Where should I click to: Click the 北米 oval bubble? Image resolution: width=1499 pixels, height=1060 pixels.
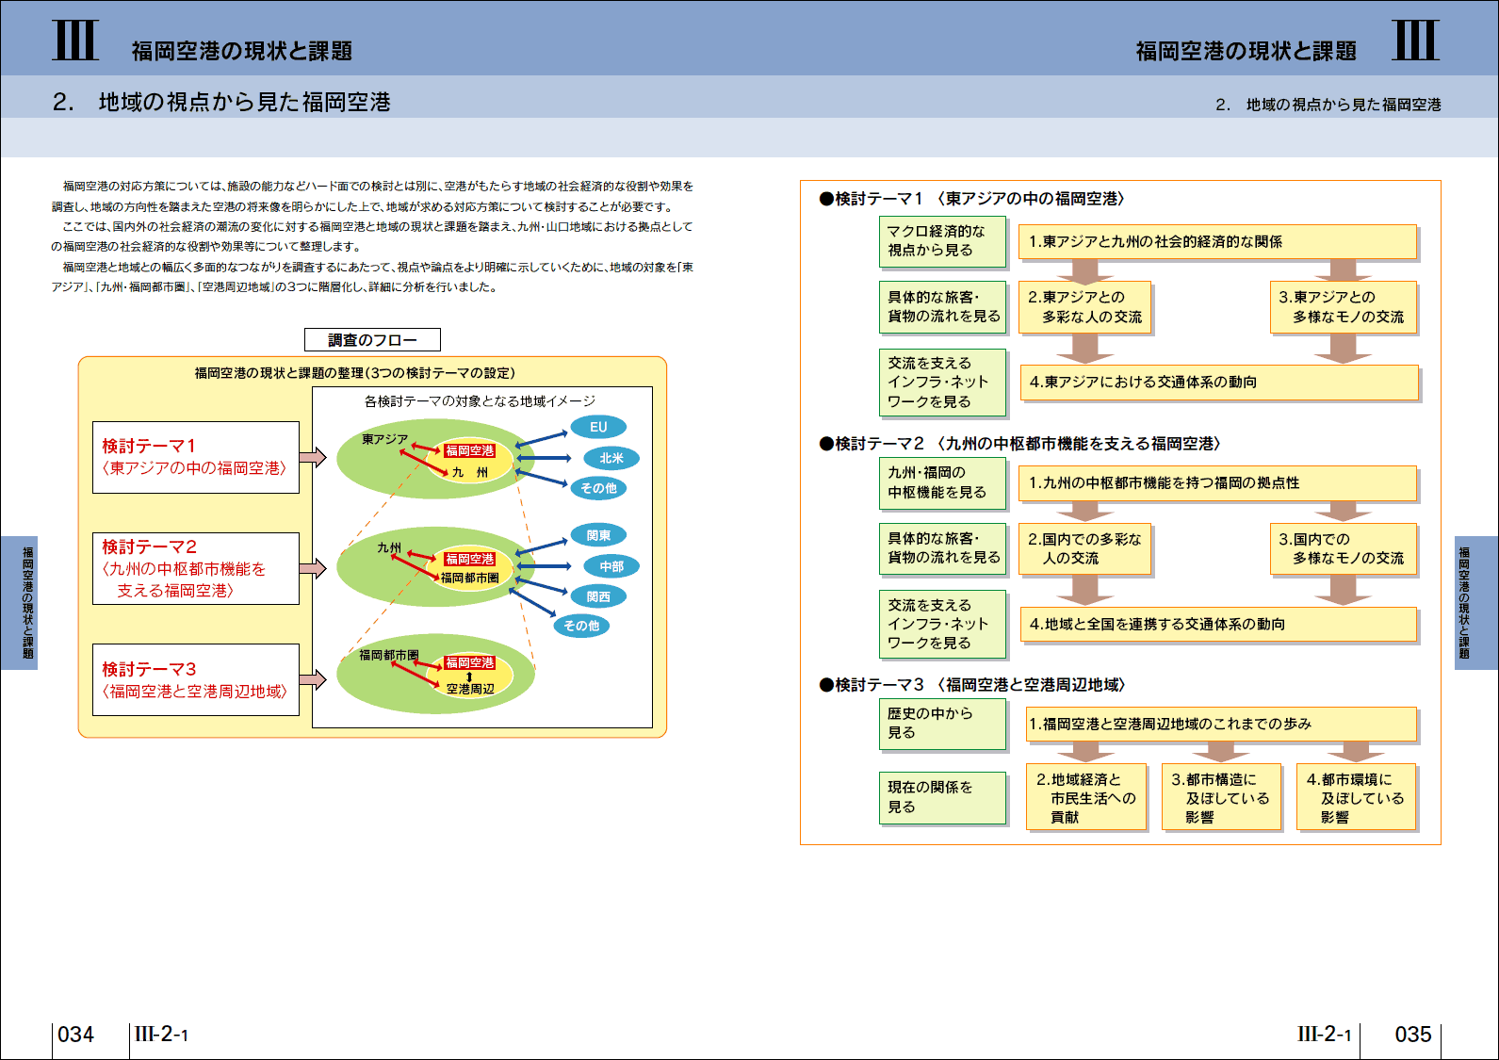[611, 458]
